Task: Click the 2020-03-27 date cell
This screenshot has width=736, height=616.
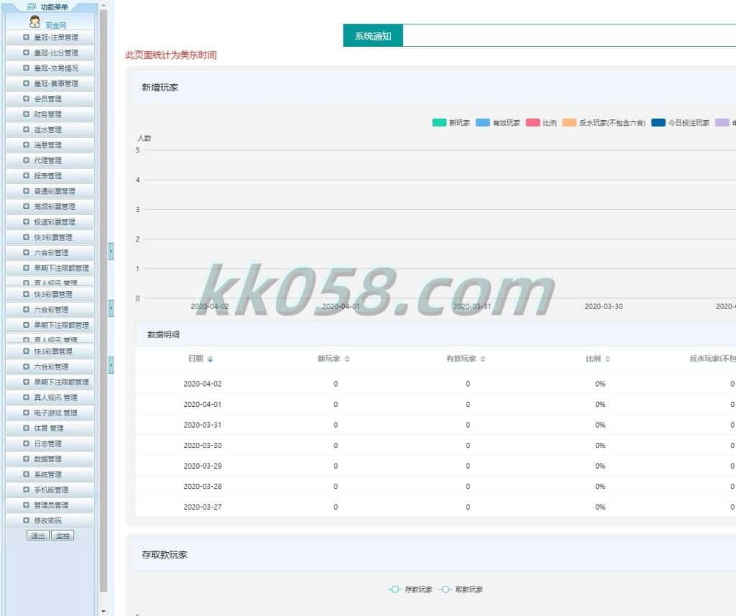Action: coord(202,507)
